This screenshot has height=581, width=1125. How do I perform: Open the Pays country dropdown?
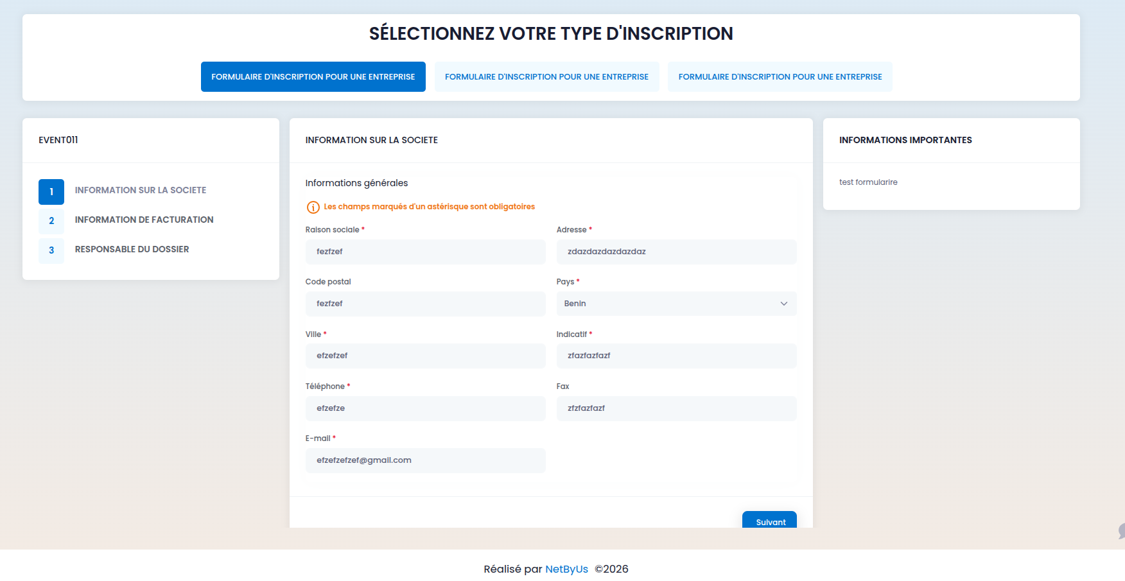click(x=676, y=304)
